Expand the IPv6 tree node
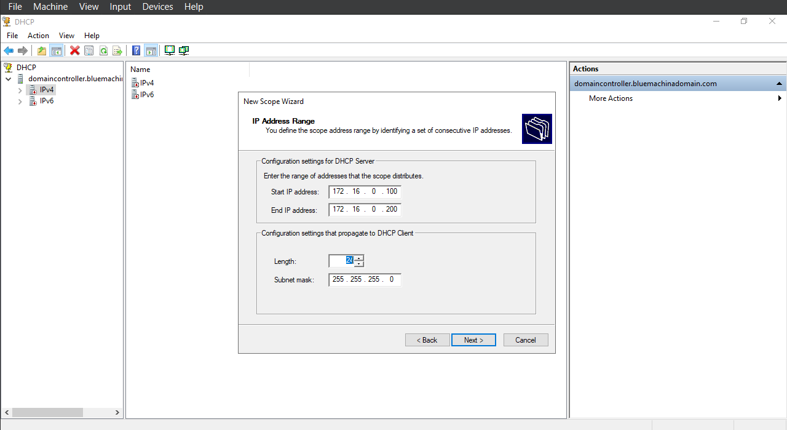 point(20,101)
